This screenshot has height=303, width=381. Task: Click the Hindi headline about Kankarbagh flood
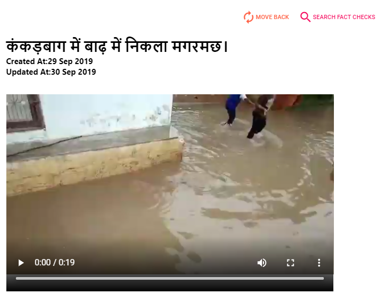click(117, 46)
